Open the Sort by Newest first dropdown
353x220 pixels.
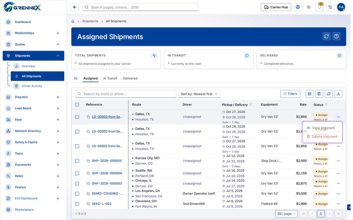(x=199, y=94)
